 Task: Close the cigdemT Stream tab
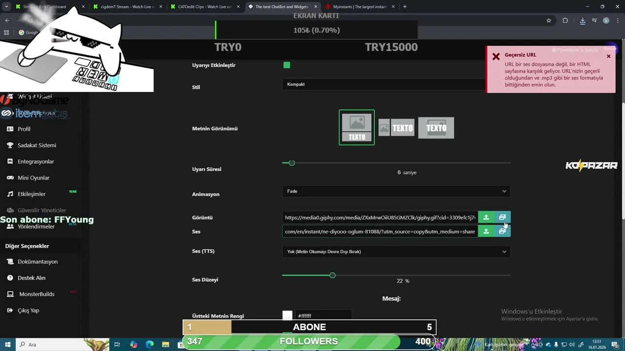pos(161,7)
